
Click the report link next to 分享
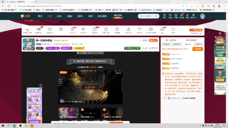154,48
